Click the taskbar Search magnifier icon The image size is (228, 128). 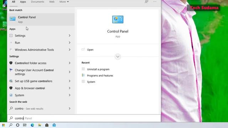coord(11,125)
